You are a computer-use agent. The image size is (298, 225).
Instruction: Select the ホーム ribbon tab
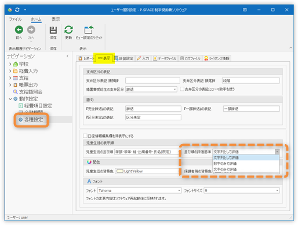click(36, 19)
